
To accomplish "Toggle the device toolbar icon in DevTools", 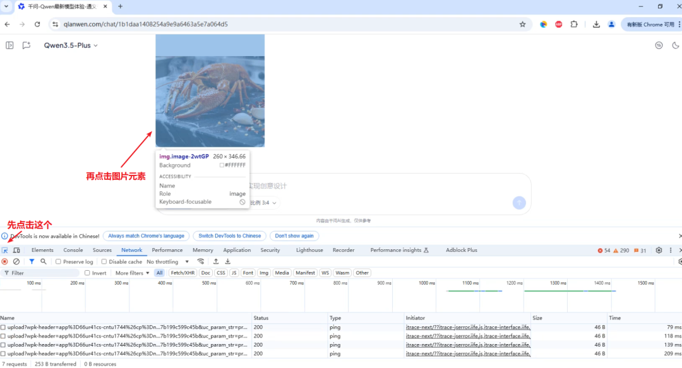I will coord(16,250).
